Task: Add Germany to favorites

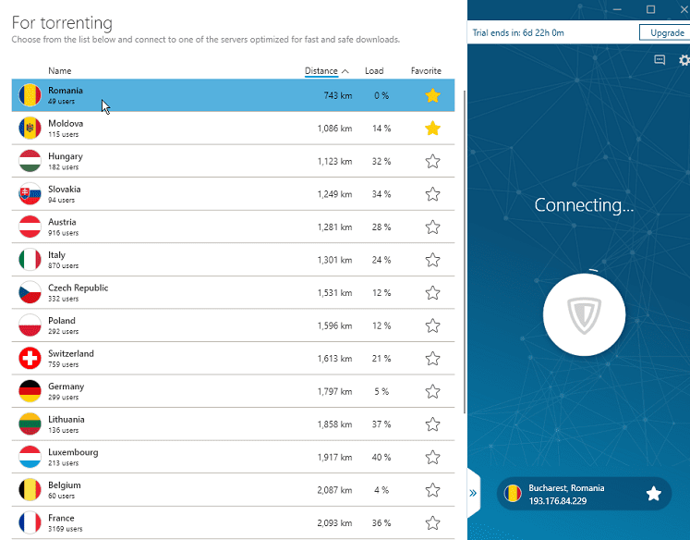Action: click(432, 391)
